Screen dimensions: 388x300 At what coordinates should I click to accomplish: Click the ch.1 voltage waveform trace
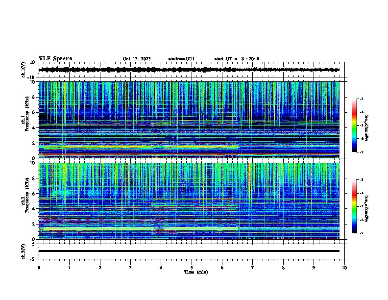point(189,70)
